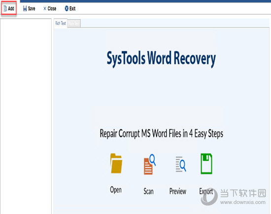Select the Rich Text tab

[x=61, y=23]
